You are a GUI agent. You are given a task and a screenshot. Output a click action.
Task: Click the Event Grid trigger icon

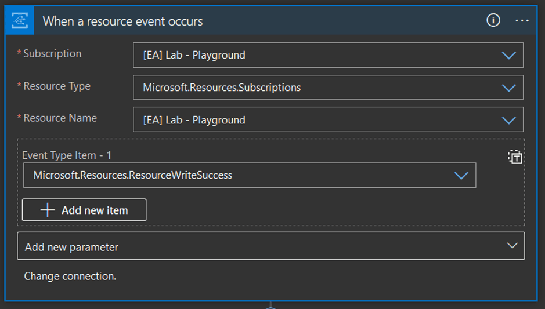point(20,21)
